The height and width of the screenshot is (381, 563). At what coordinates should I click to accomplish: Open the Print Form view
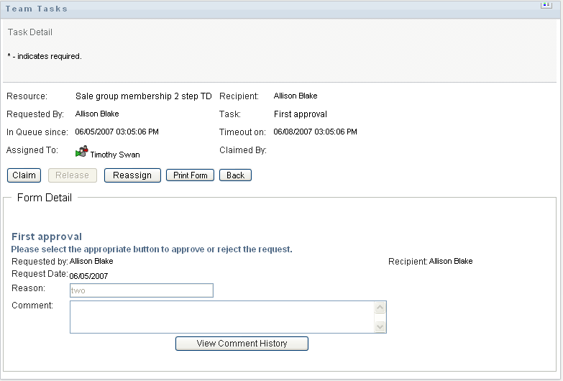190,175
